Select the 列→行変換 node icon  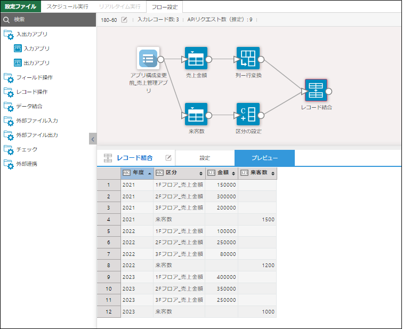[x=248, y=59]
